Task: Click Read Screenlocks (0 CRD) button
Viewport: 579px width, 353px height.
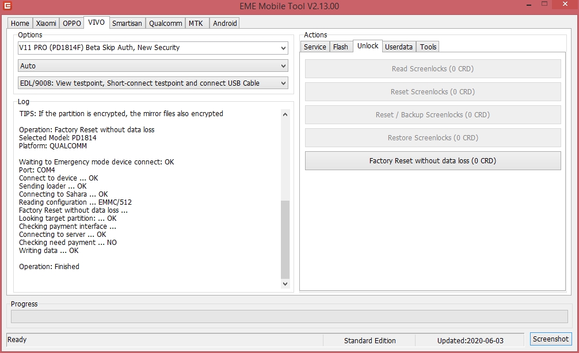Action: 433,68
